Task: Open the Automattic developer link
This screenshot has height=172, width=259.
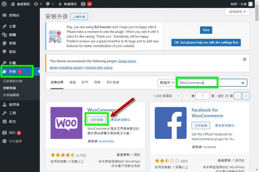Action: click(x=106, y=141)
